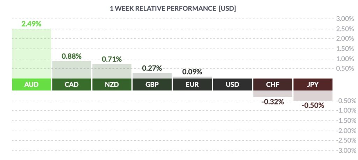Click the 2.49% value label
The height and width of the screenshot is (160, 358).
point(31,24)
